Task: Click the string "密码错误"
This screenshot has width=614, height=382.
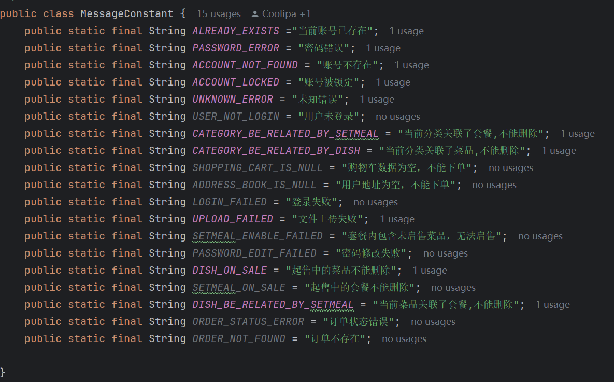Action: 324,48
